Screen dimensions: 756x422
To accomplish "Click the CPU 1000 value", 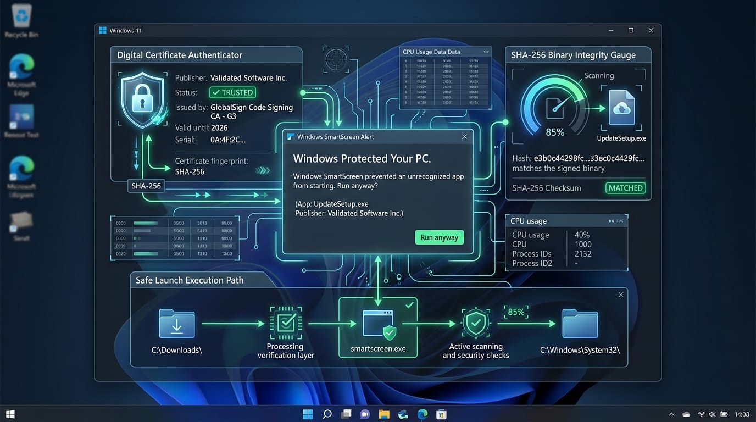I will pos(583,245).
